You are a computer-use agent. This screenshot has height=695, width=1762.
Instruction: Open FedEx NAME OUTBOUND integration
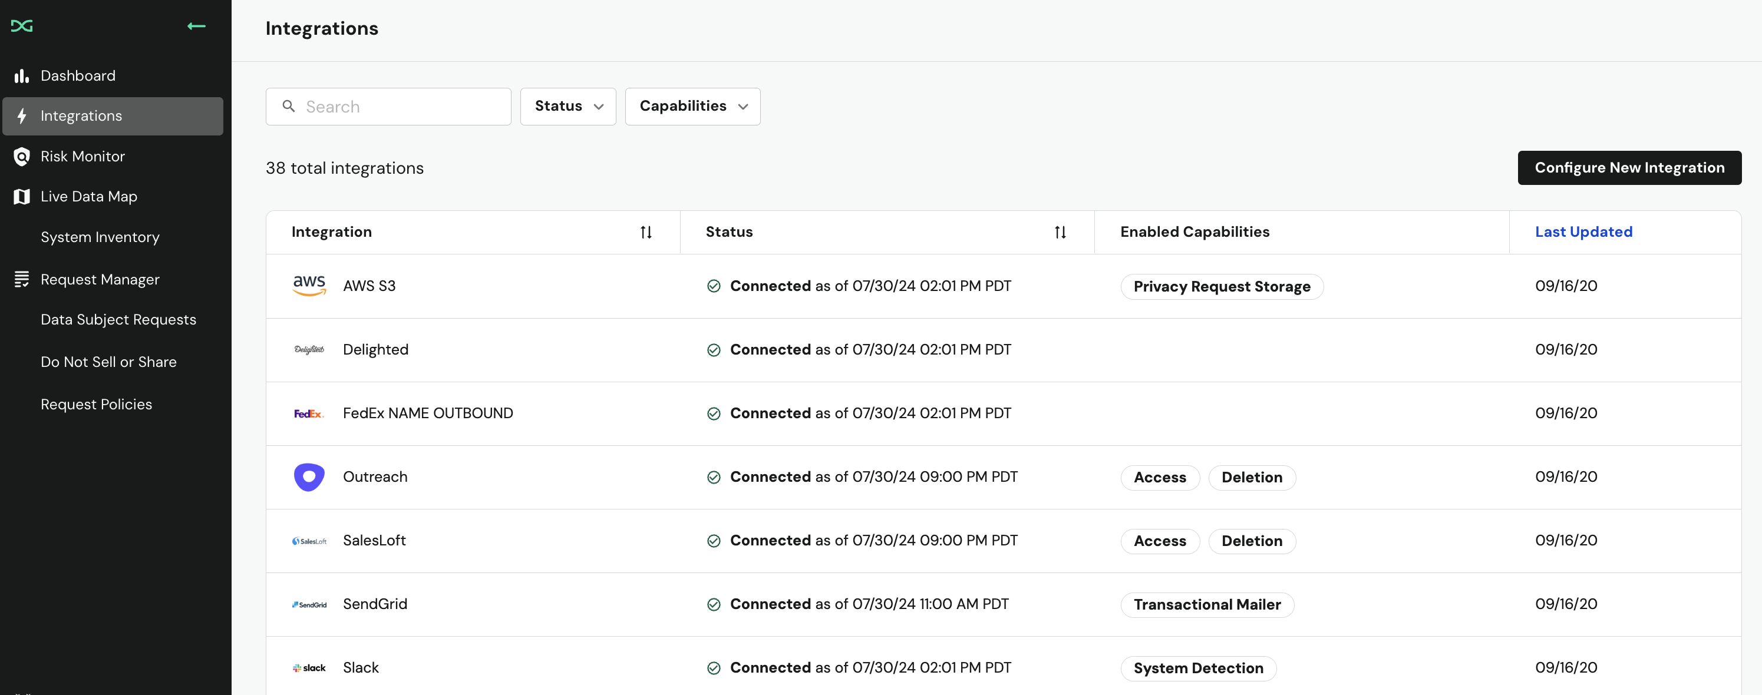pos(427,413)
